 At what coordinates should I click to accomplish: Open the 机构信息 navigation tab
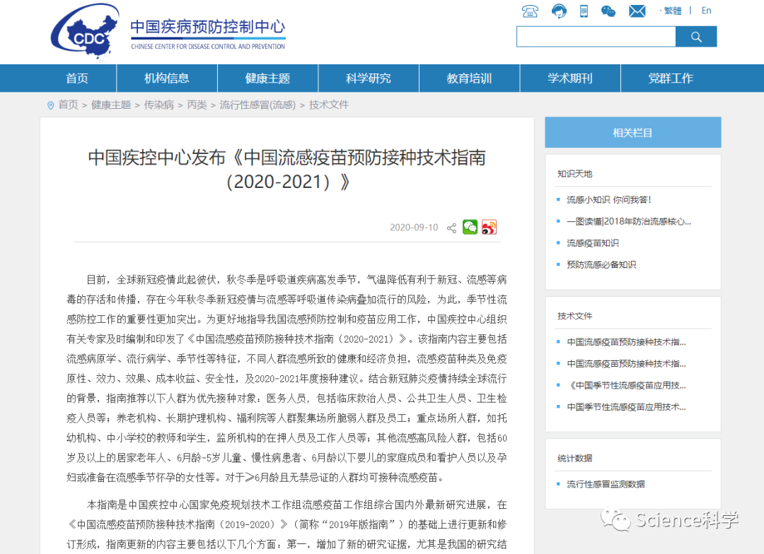tap(167, 78)
